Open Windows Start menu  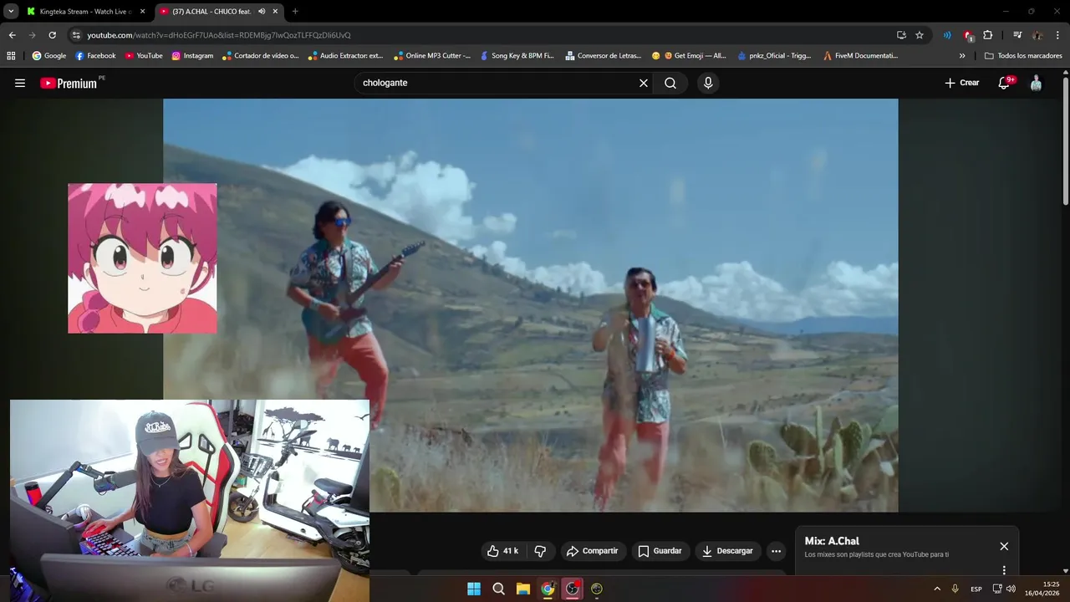474,589
